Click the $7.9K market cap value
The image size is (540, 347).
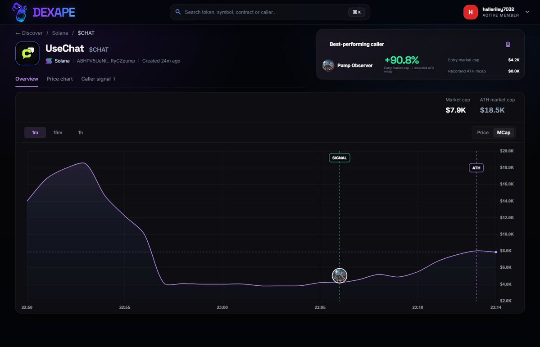455,110
